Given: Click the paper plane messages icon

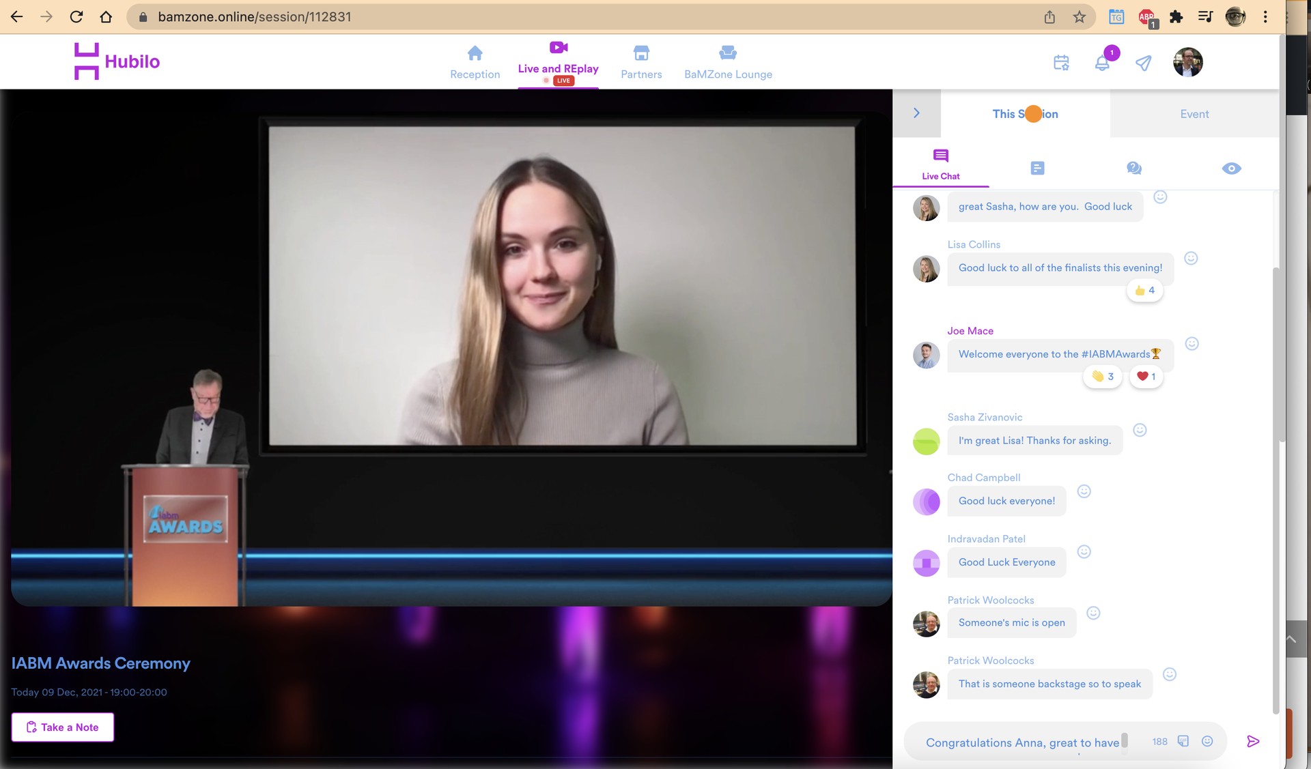Looking at the screenshot, I should (x=1143, y=63).
